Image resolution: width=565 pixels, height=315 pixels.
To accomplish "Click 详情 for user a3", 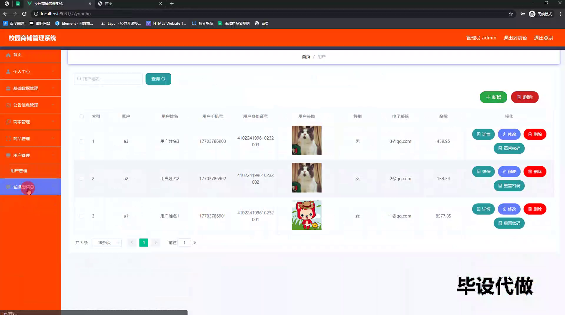I will coord(483,134).
